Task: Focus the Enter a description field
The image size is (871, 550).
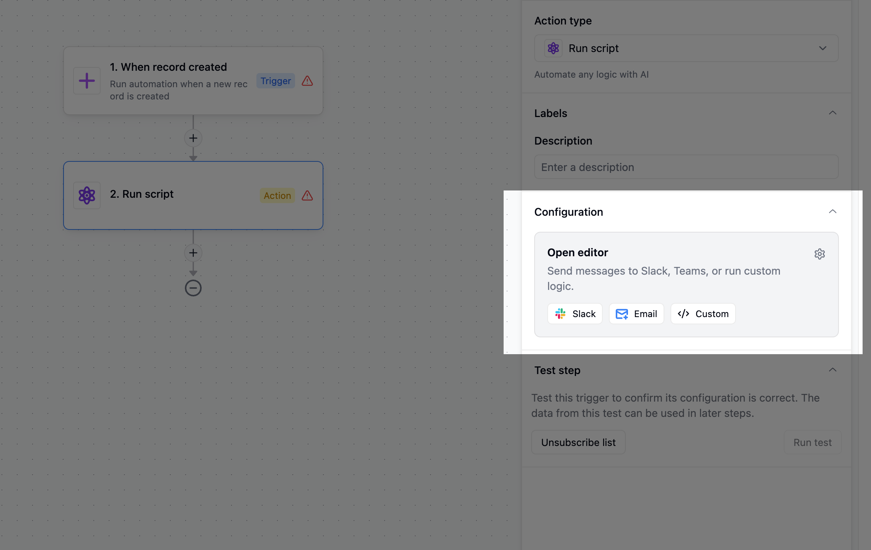Action: (686, 167)
